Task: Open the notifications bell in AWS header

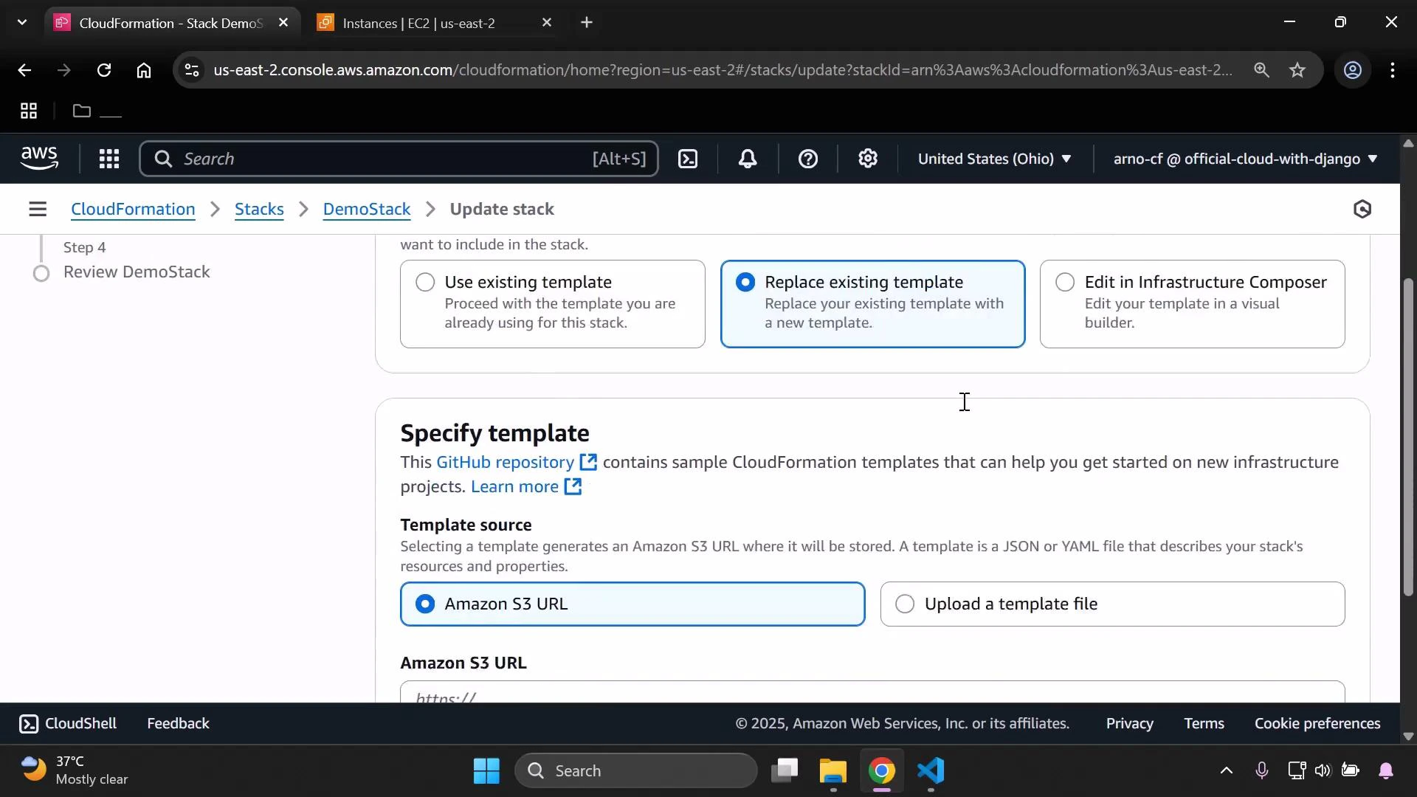Action: [748, 159]
